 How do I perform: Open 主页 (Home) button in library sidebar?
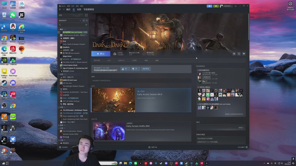tap(71, 15)
